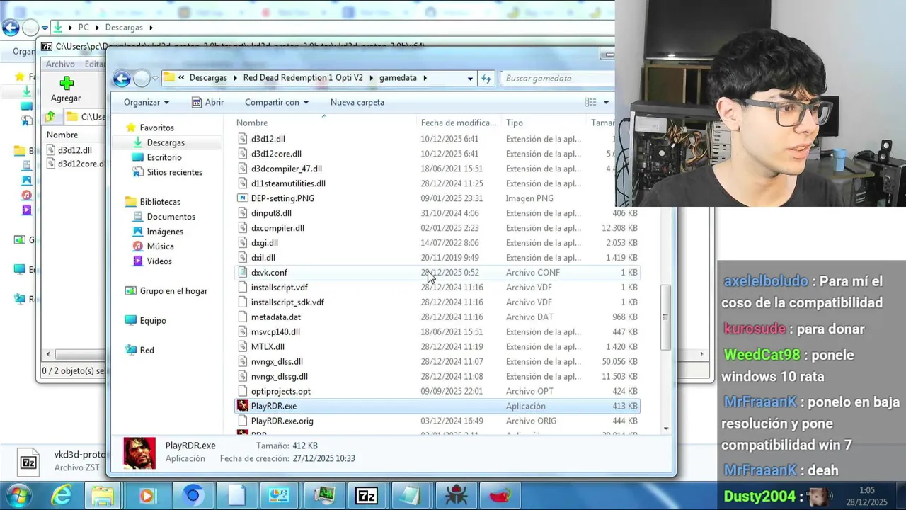Click Red Dead Redemption 1 Opti V2 breadcrumb
The image size is (906, 510).
pos(303,78)
